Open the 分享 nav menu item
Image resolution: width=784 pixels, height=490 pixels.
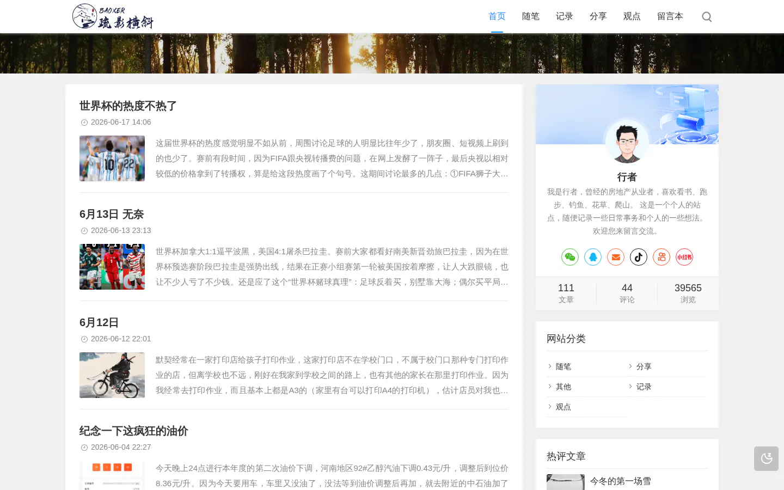tap(598, 16)
